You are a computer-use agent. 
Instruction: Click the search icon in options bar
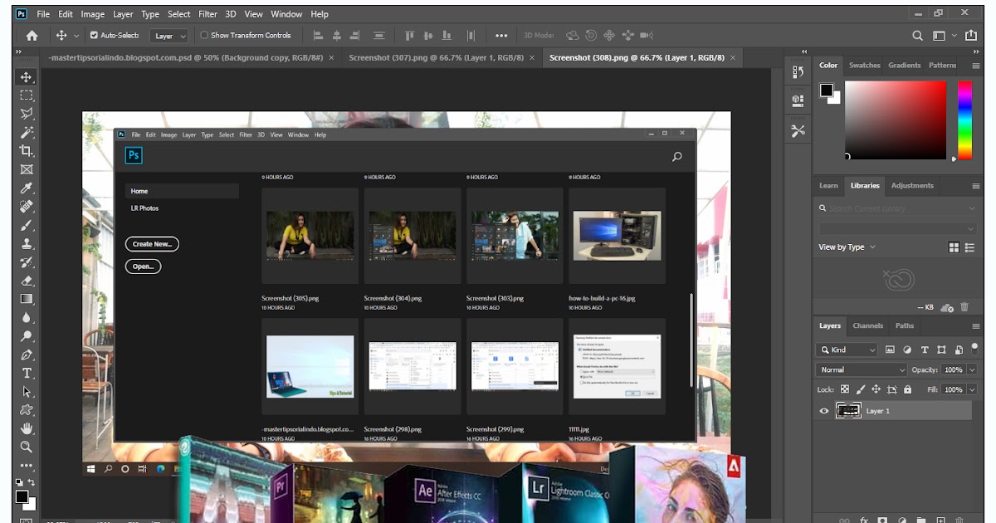[x=917, y=36]
